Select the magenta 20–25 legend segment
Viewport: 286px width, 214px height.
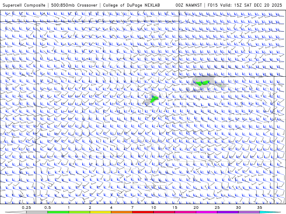(207, 212)
